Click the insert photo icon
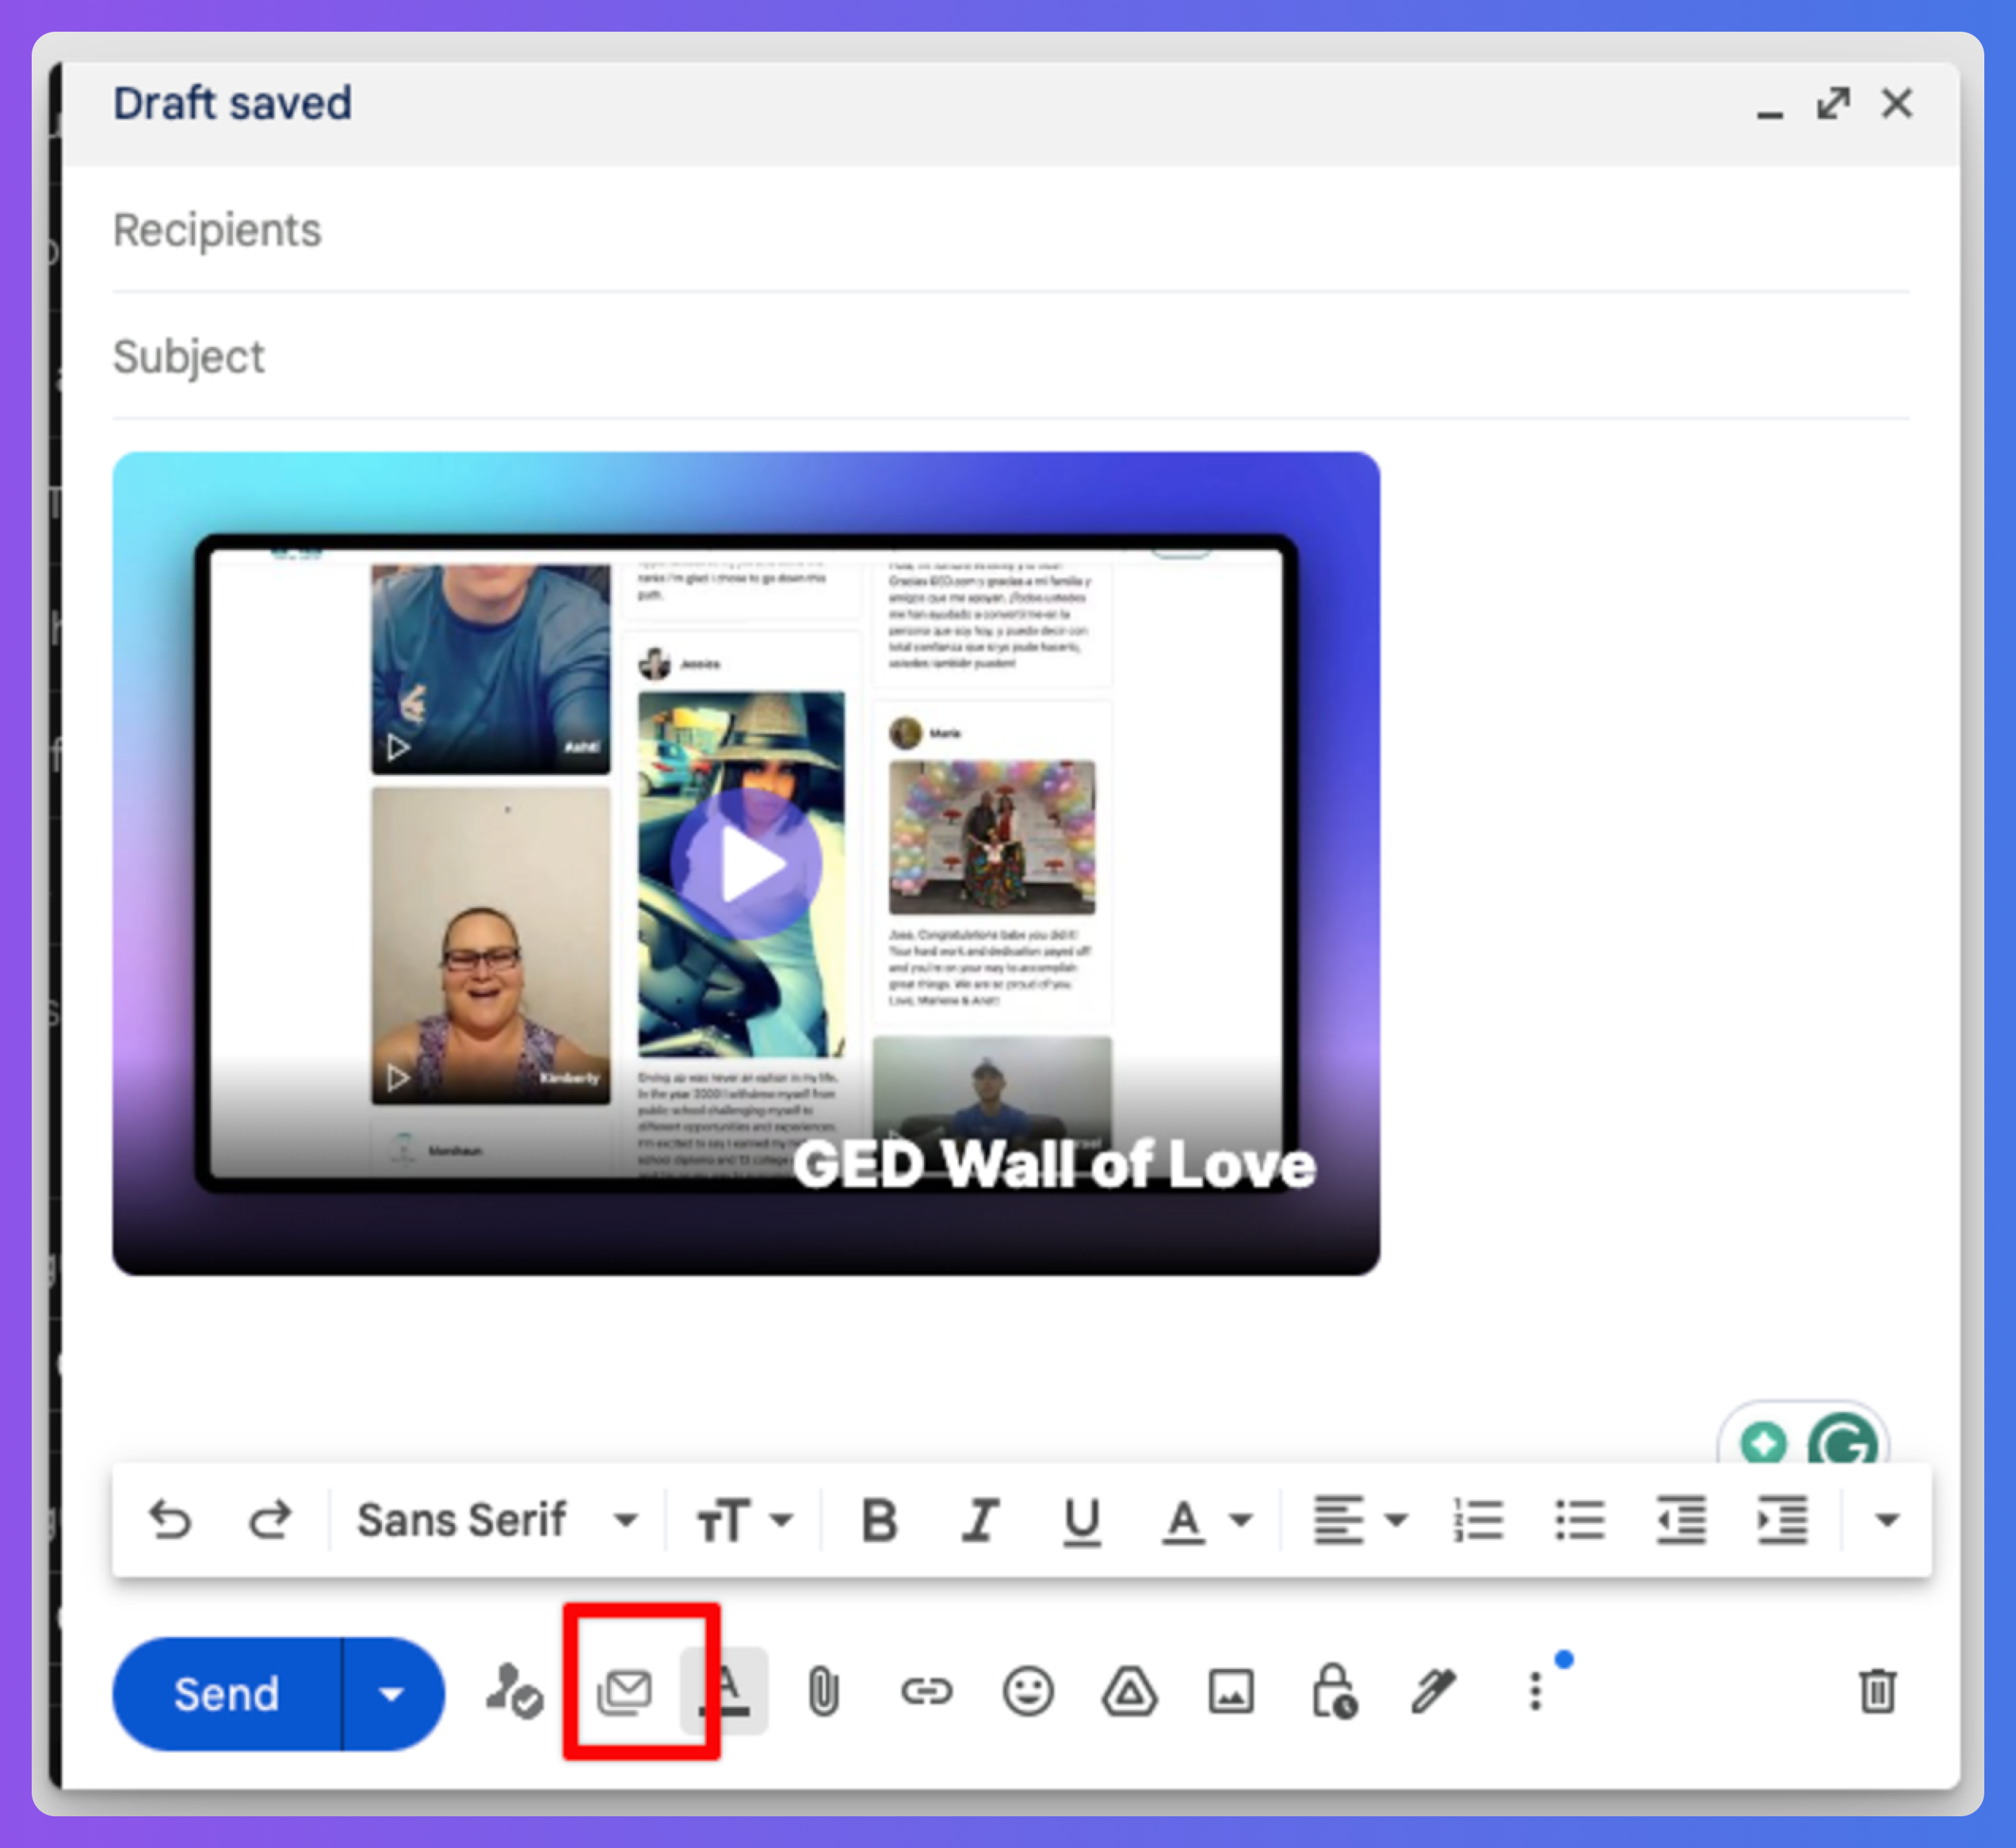This screenshot has height=1848, width=2016. click(x=1231, y=1692)
